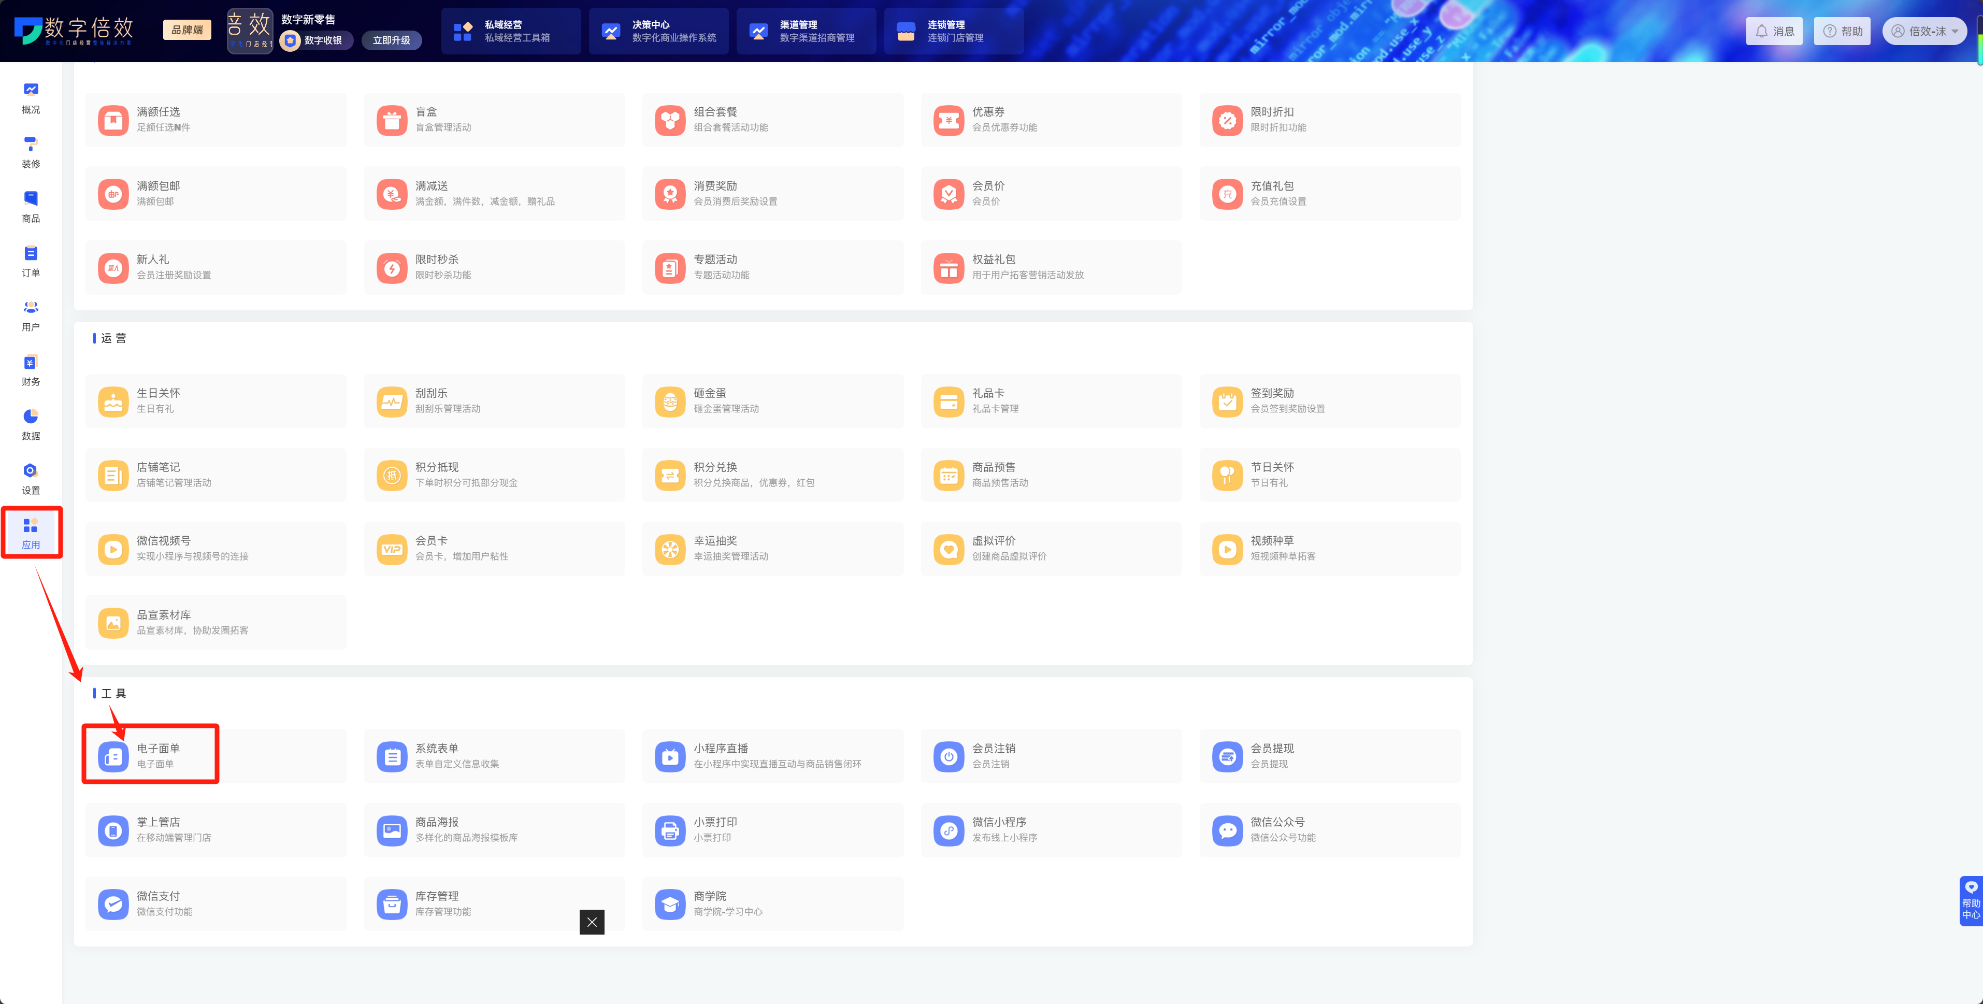Open the 专题活动 card
1983x1004 pixels.
point(773,268)
